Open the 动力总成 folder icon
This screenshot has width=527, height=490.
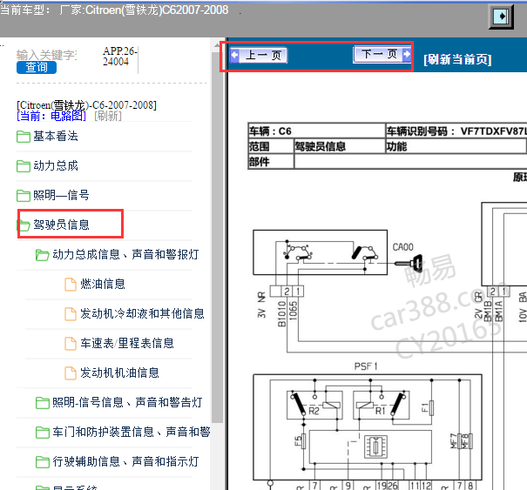click(x=24, y=166)
